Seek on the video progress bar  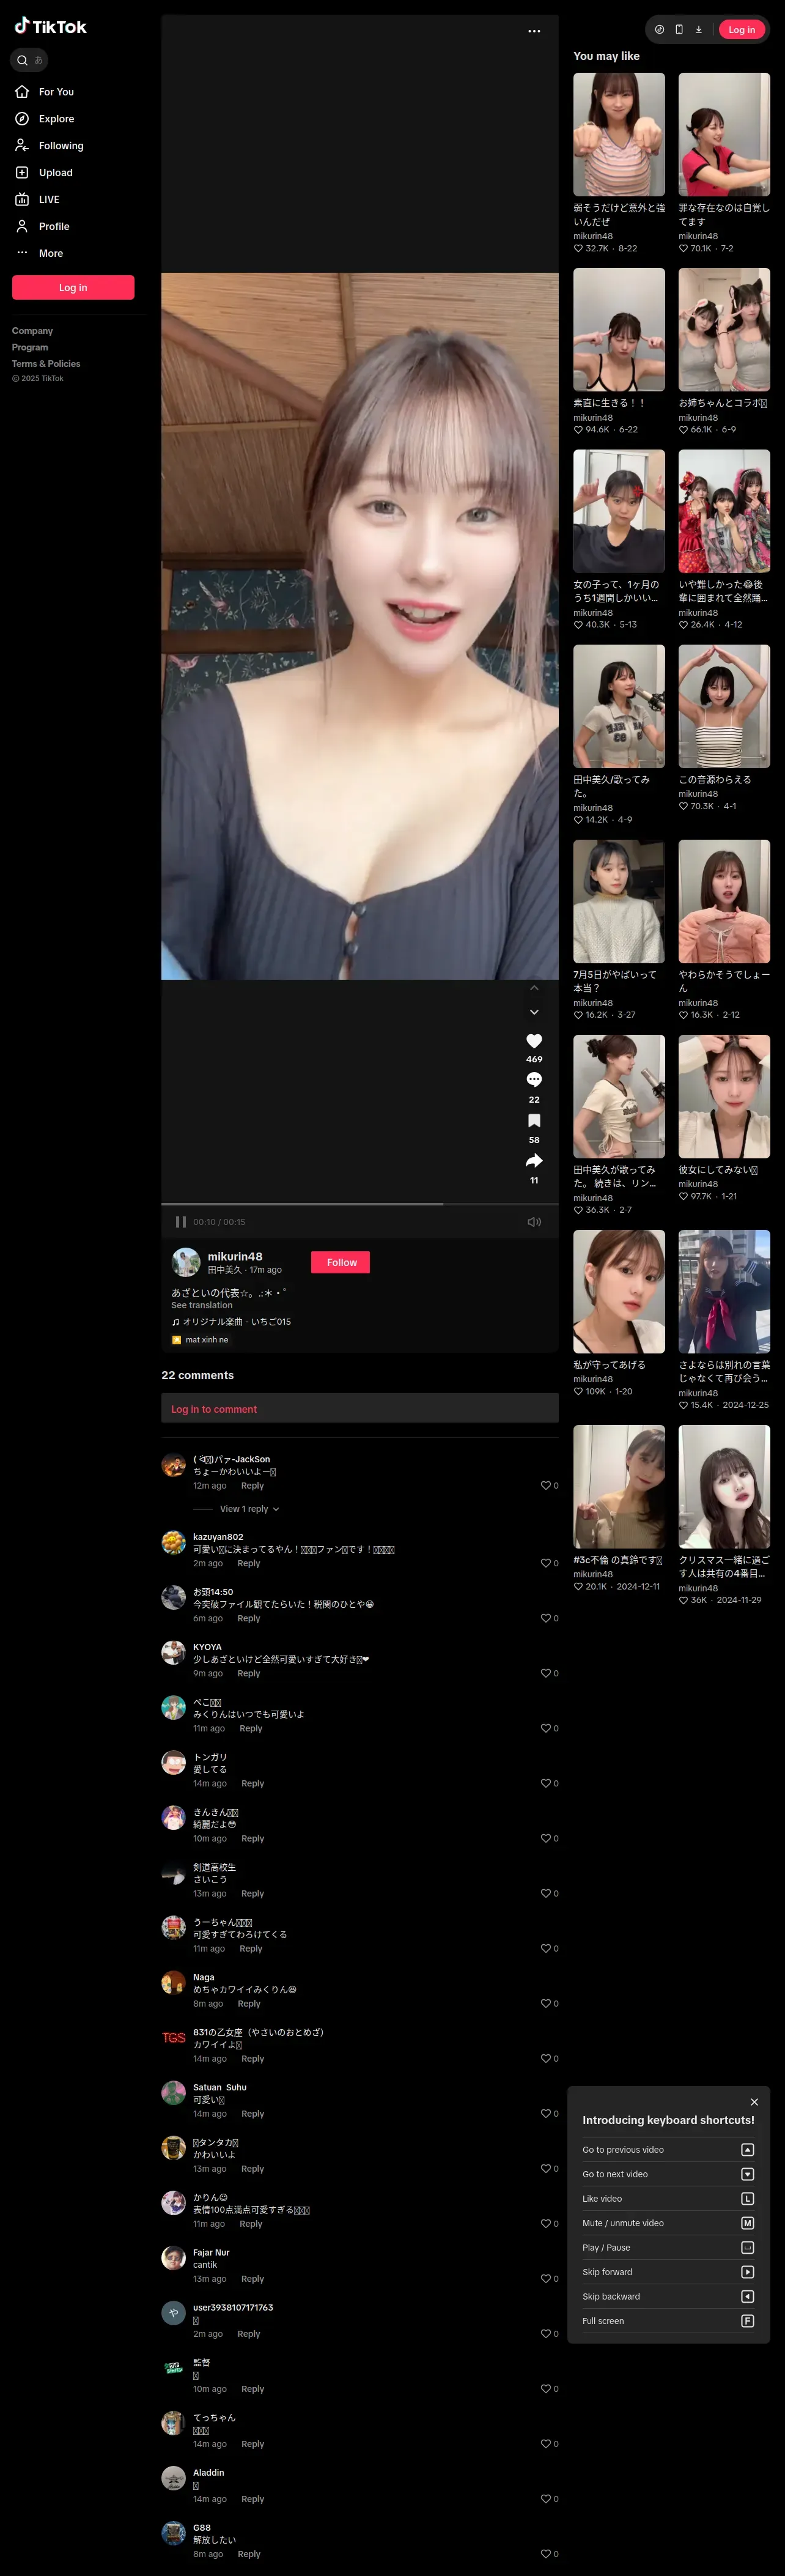click(x=360, y=1204)
